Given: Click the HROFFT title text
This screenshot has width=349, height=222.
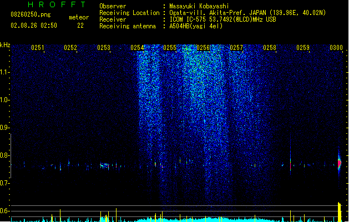Looking at the screenshot, I should click(x=57, y=4).
